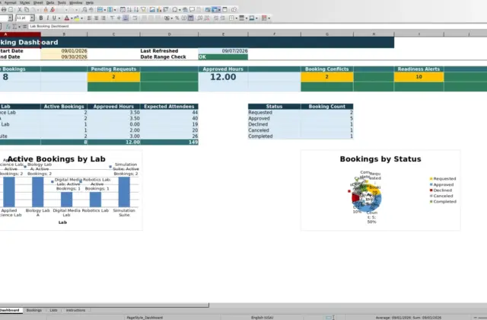Open the font name box dropdown arrow
The height and width of the screenshot is (320, 487).
(x=10, y=18)
